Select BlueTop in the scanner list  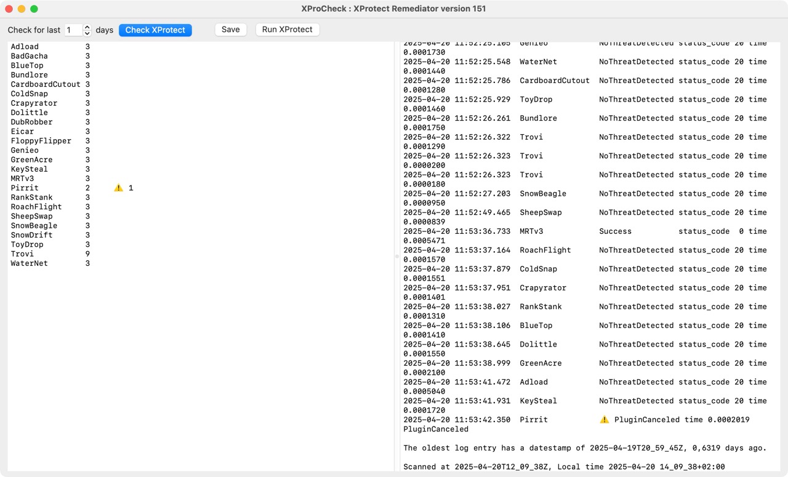[x=27, y=65]
